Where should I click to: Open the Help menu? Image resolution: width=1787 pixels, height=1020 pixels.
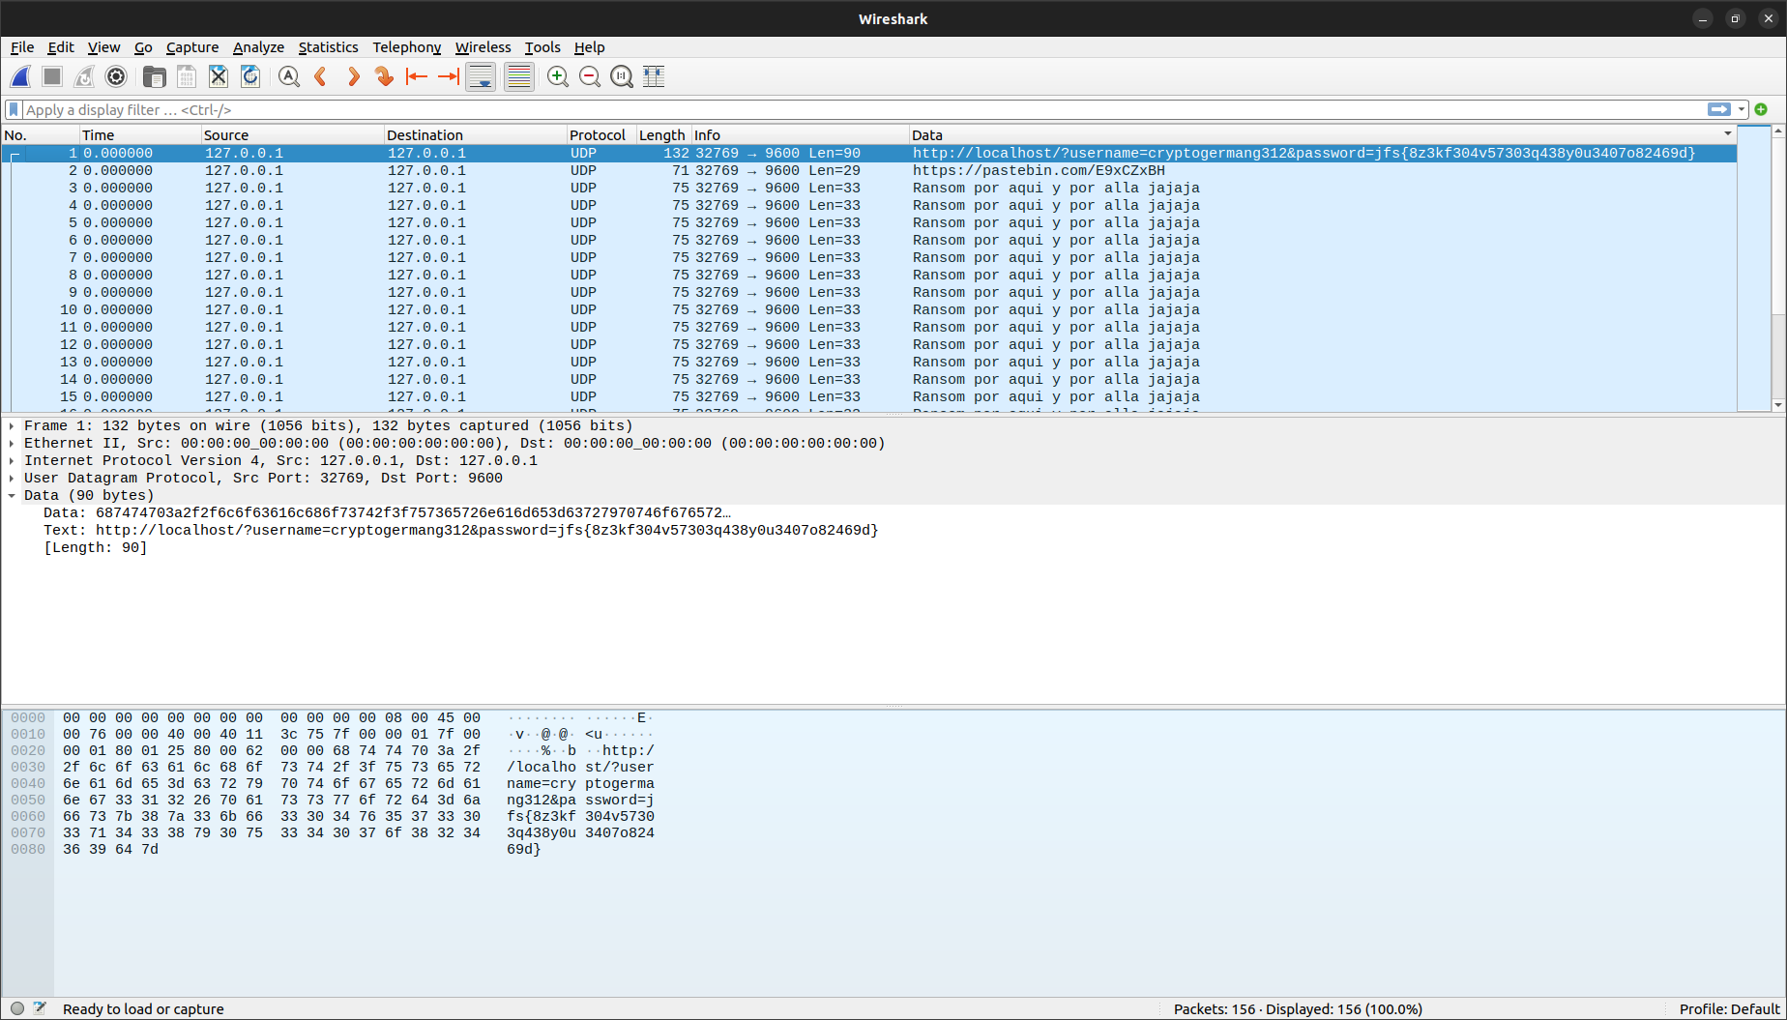pos(589,47)
